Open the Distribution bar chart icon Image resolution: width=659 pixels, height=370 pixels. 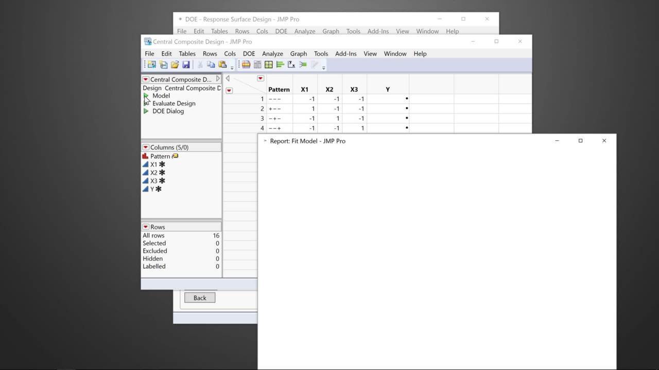point(280,65)
